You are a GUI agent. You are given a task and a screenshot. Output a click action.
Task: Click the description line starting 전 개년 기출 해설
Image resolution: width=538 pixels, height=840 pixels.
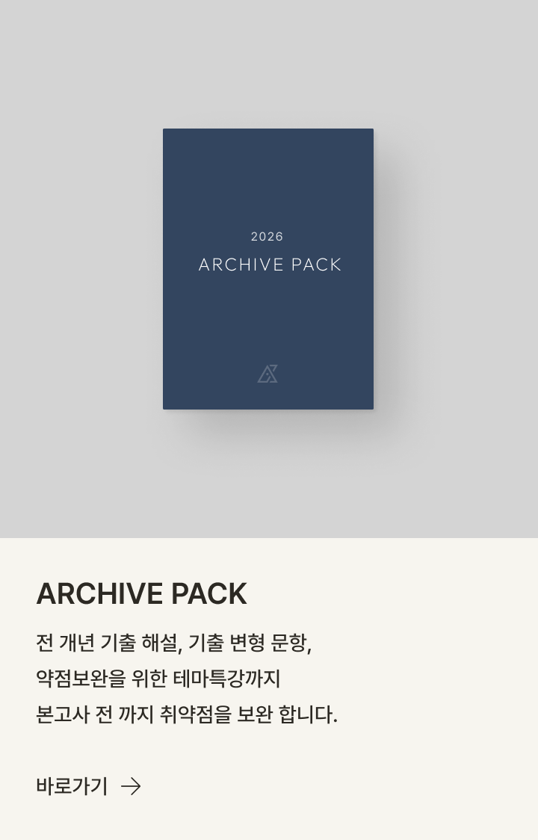coord(173,643)
